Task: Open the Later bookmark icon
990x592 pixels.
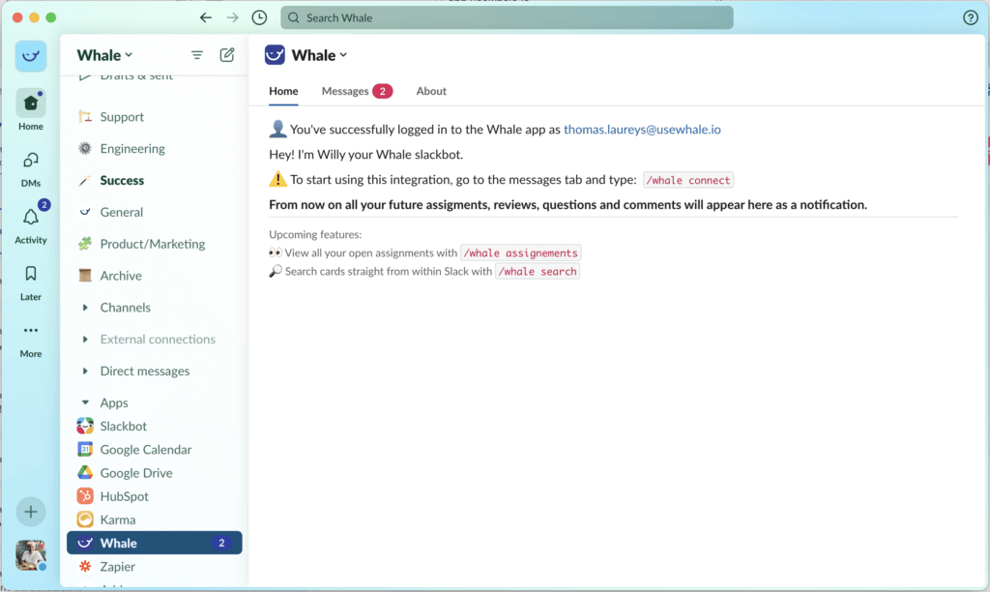Action: tap(31, 275)
